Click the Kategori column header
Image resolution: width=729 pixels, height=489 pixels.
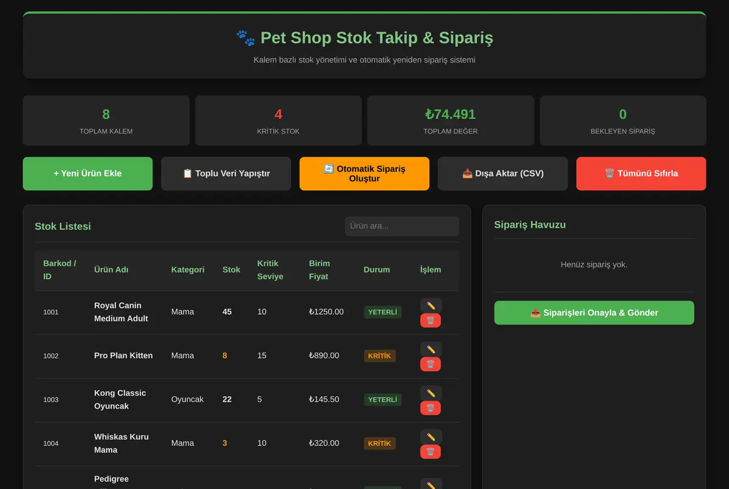coord(188,270)
